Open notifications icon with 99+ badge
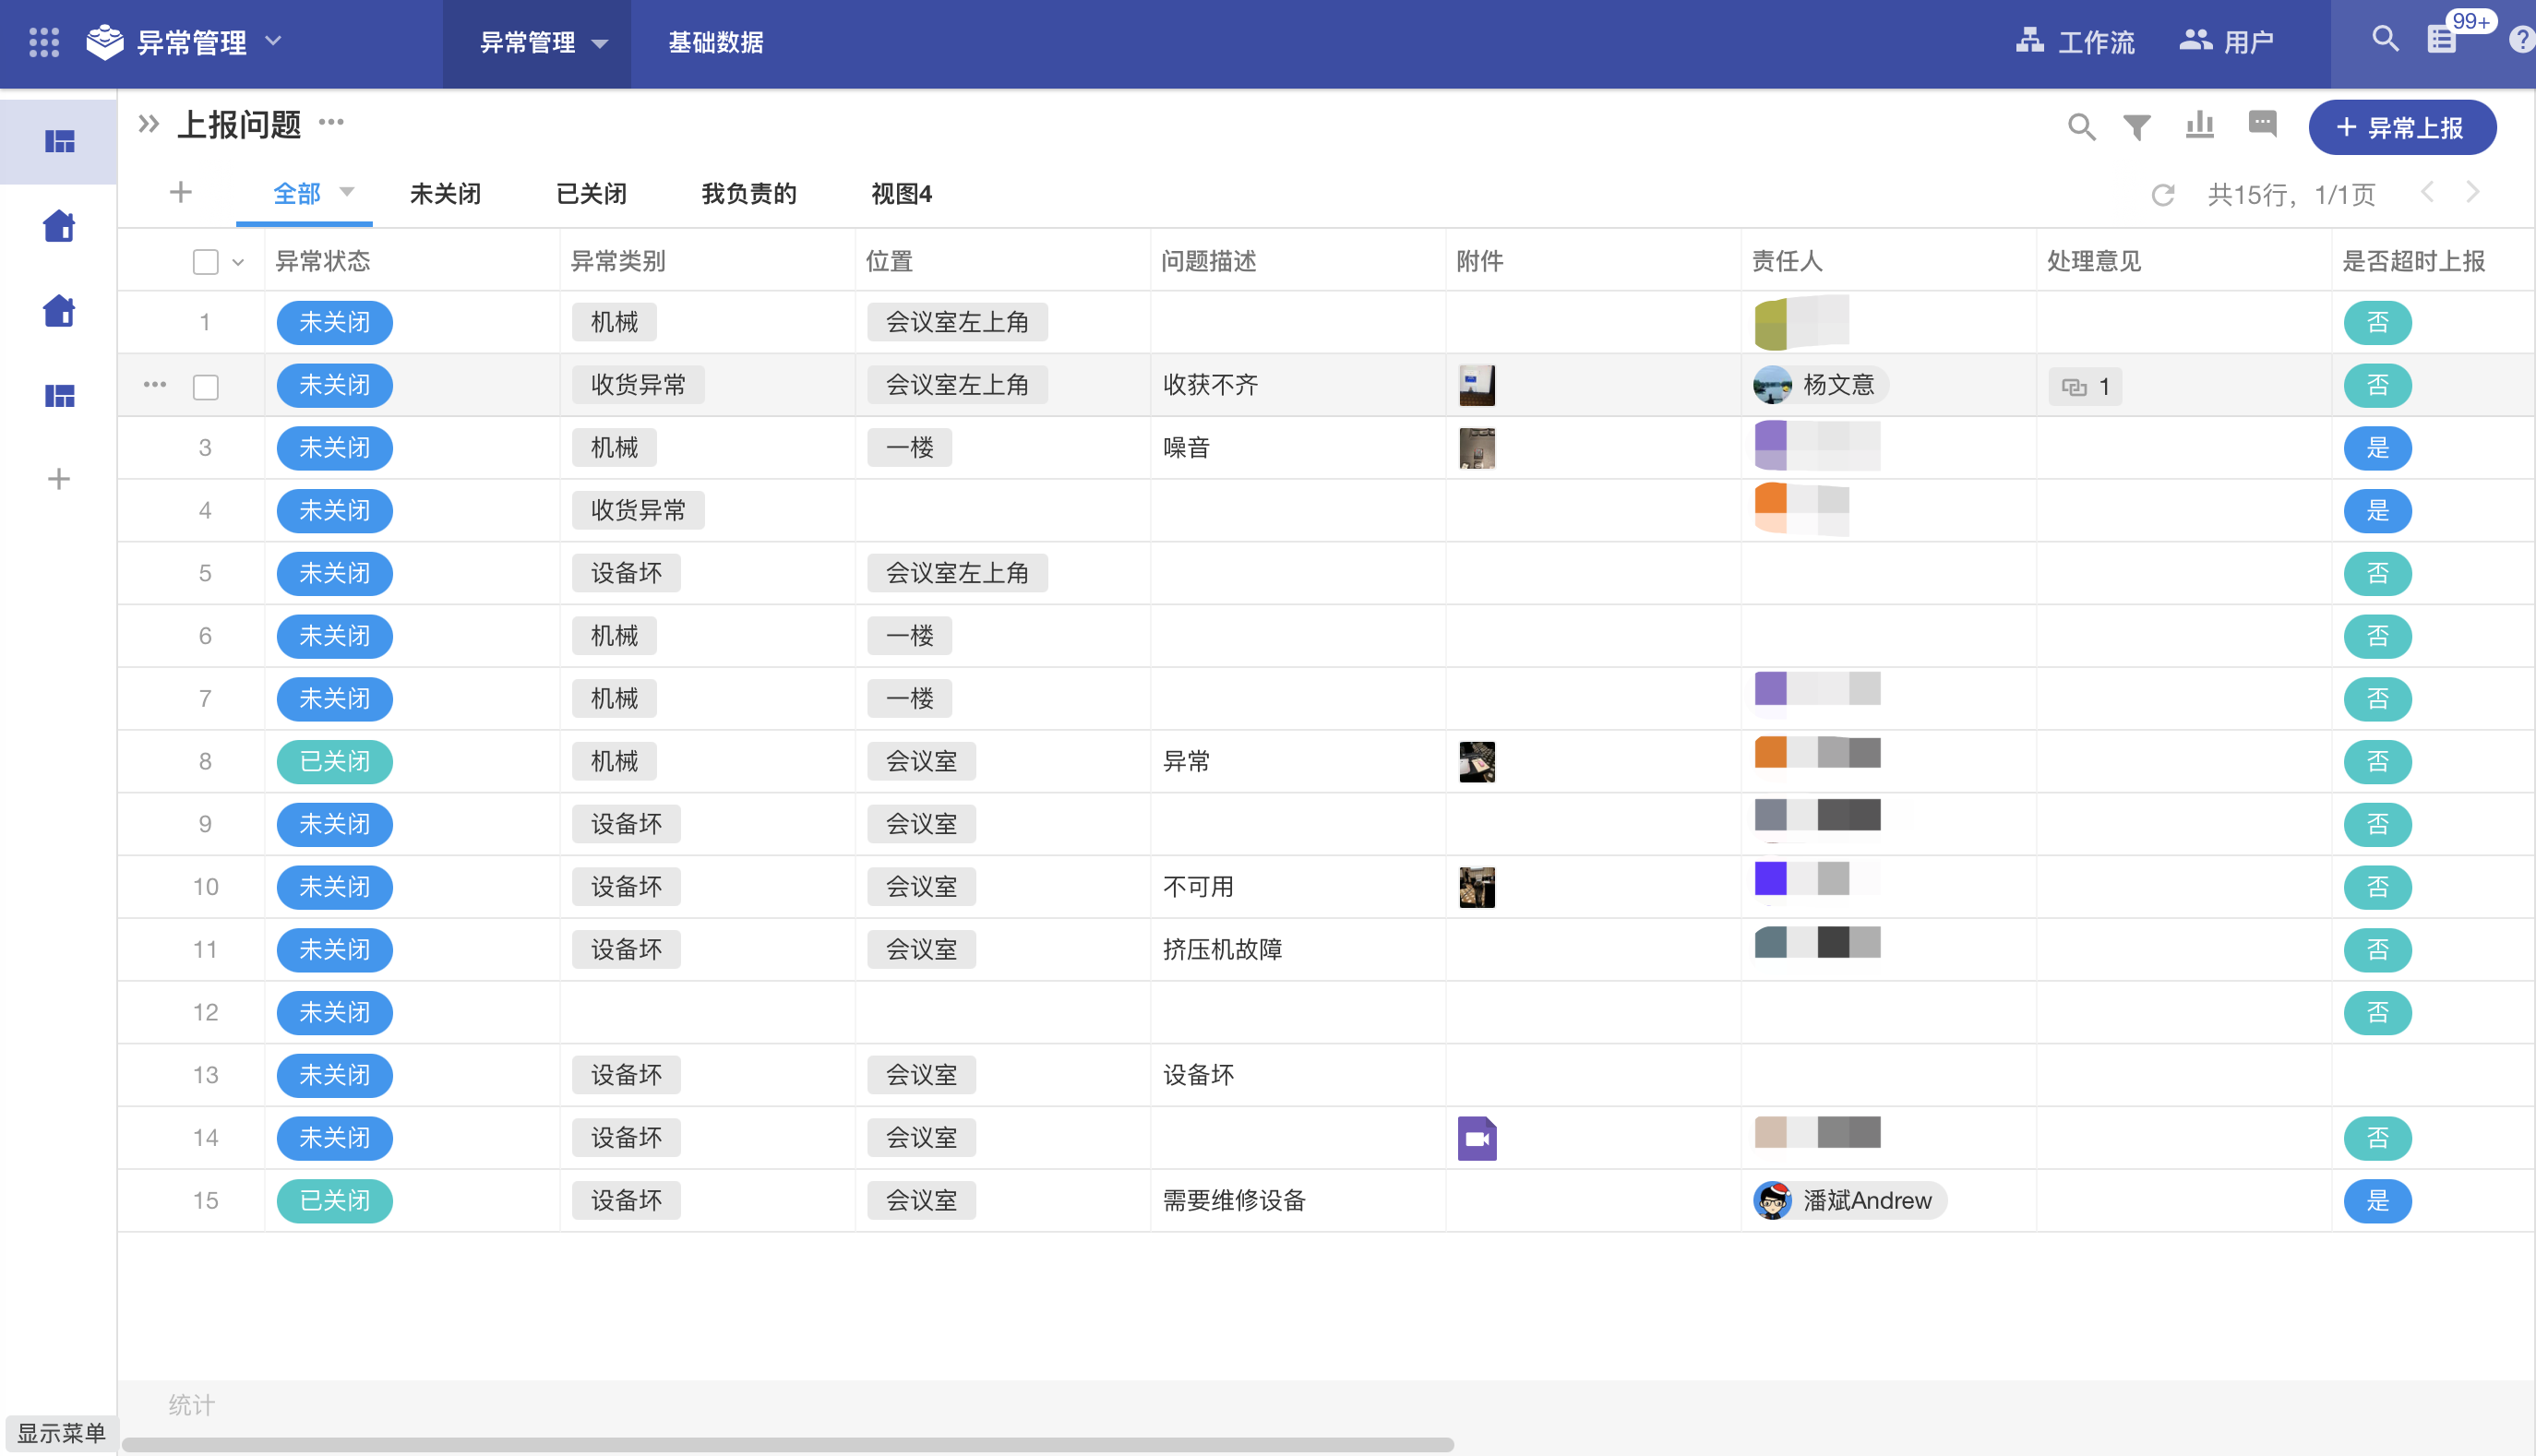The image size is (2536, 1456). pos(2442,40)
